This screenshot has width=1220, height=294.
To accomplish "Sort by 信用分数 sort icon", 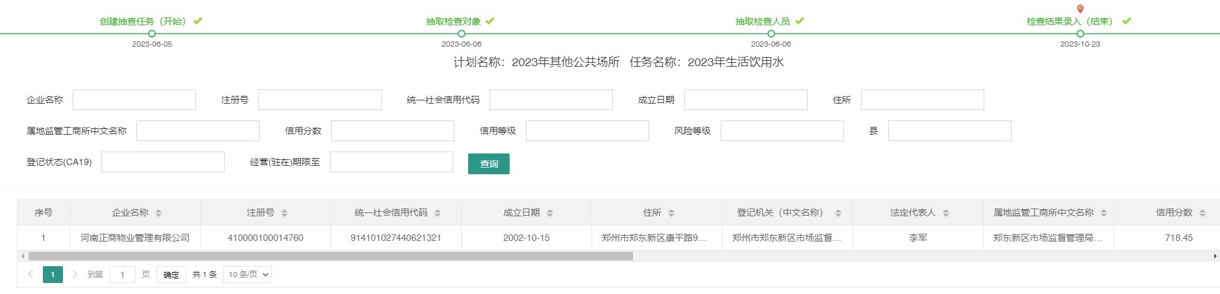I will [1202, 213].
